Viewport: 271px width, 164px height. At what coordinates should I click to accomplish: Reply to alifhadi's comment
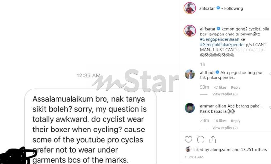click(235, 87)
